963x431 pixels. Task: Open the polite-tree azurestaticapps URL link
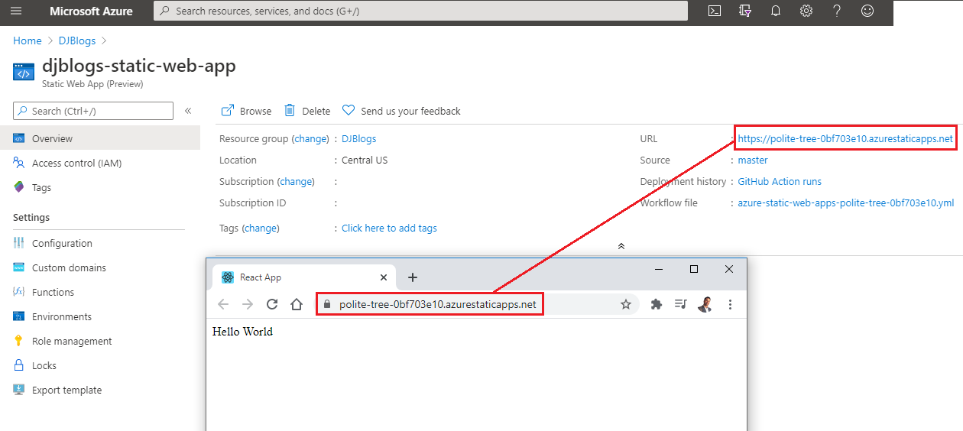[x=845, y=139]
